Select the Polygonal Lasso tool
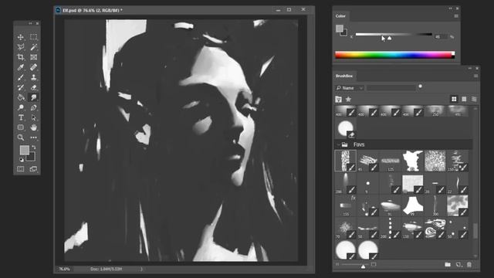 point(21,47)
